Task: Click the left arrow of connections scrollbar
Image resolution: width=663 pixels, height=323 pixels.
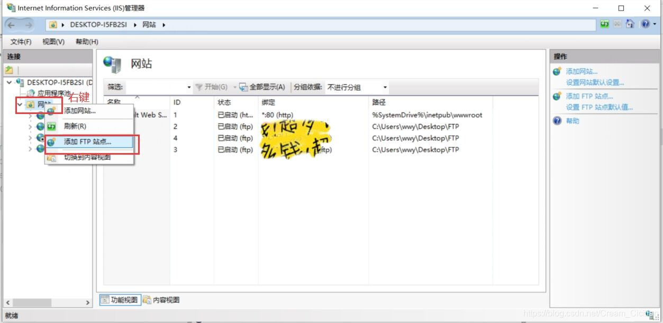Action: tap(8, 303)
